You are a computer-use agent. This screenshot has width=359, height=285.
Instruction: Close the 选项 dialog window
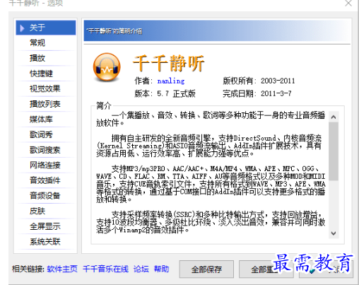point(348,3)
